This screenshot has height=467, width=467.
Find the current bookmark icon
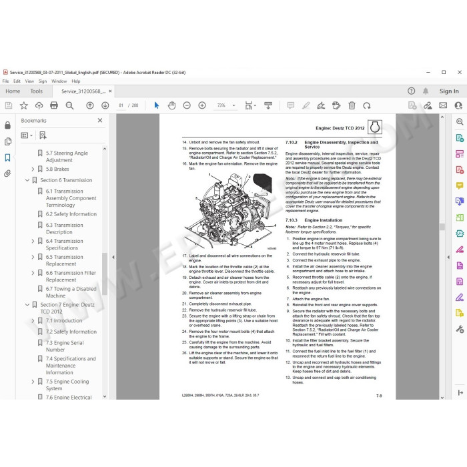(43, 135)
